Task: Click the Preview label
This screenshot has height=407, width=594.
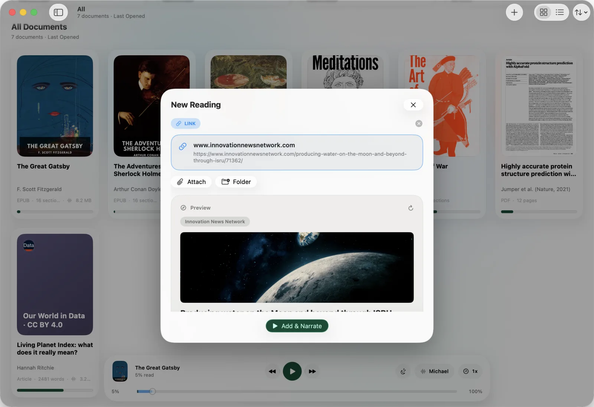Action: tap(200, 208)
